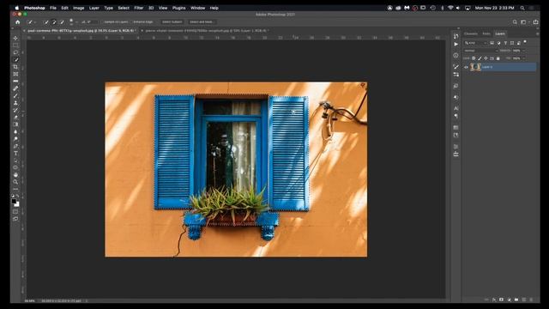
Task: Select the Quick Selection tool in toolbar
Action: pyautogui.click(x=15, y=60)
